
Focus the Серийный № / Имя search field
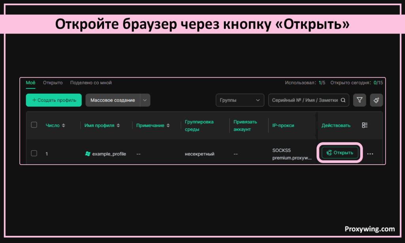click(305, 100)
